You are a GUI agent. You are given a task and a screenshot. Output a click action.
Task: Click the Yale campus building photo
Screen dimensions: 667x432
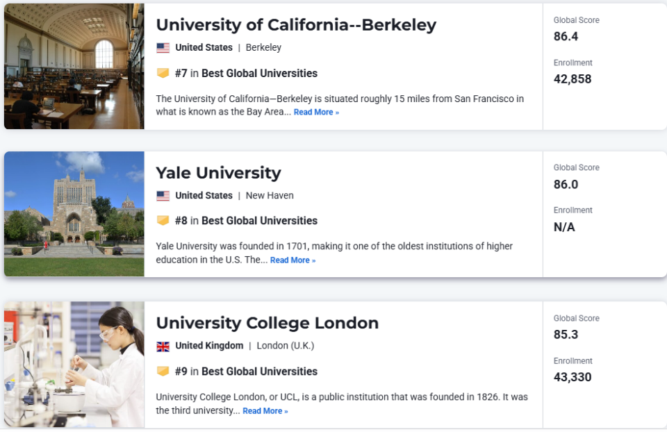[x=74, y=214]
